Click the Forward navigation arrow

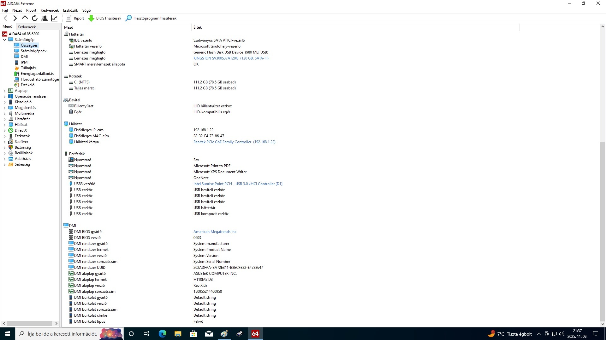[15, 18]
